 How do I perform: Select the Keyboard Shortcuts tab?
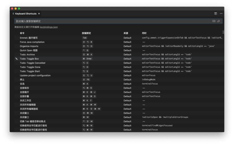coord(26,14)
